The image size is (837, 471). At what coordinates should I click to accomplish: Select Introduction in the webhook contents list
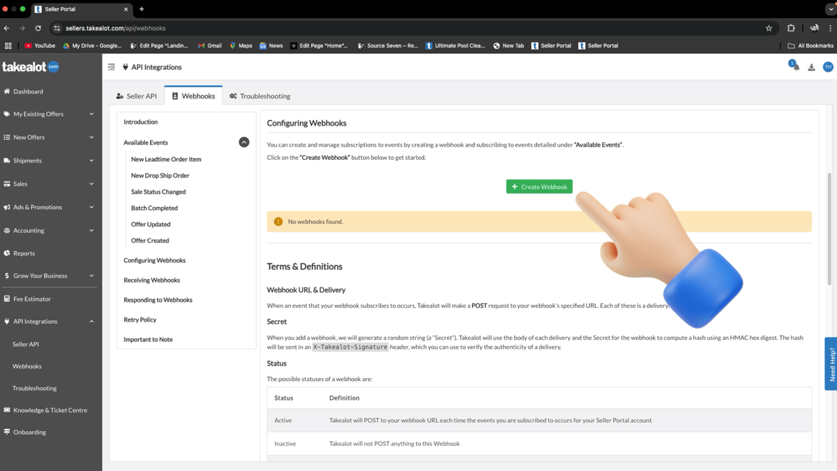141,122
